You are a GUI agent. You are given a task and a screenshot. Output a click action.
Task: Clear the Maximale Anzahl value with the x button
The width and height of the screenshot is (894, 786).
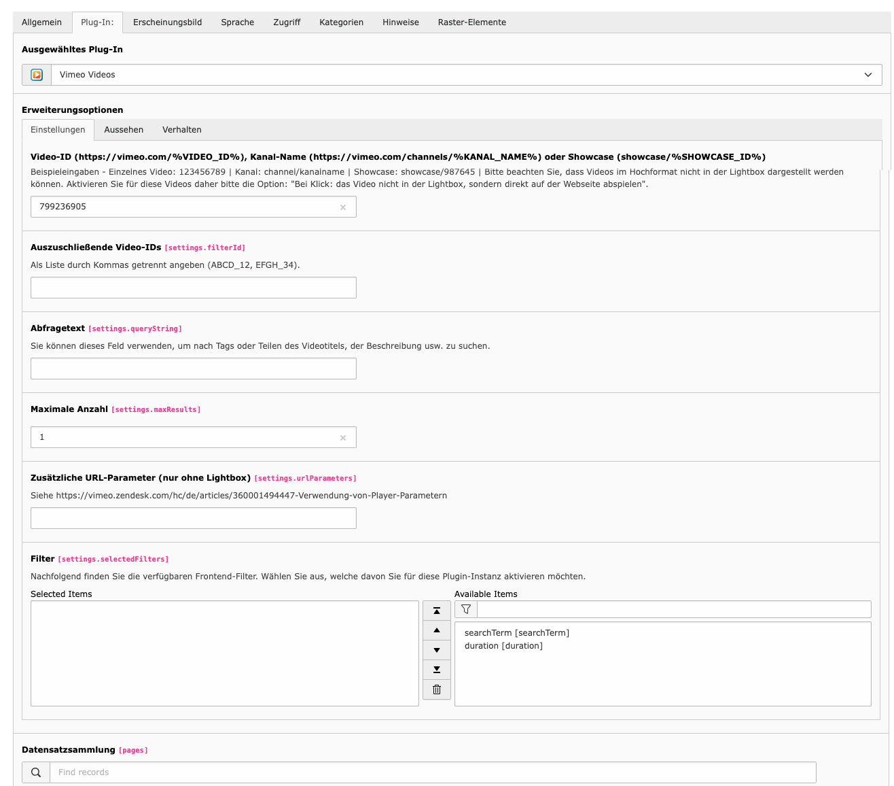(x=343, y=437)
